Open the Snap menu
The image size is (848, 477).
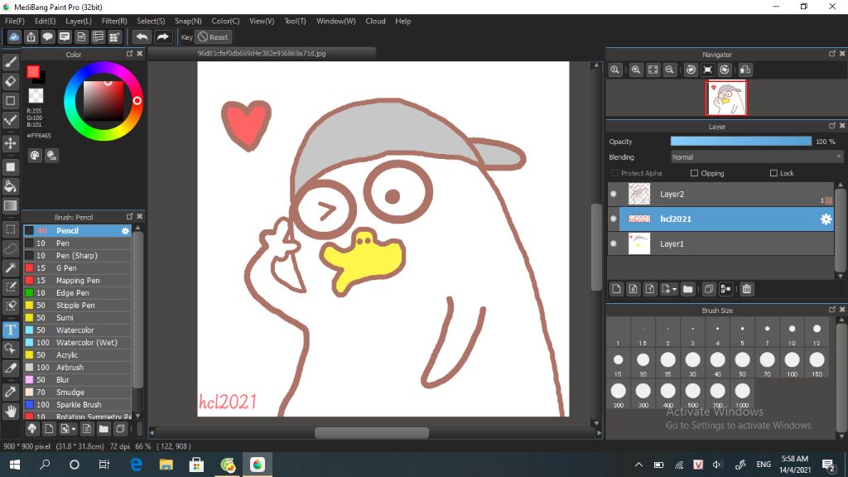(x=188, y=21)
